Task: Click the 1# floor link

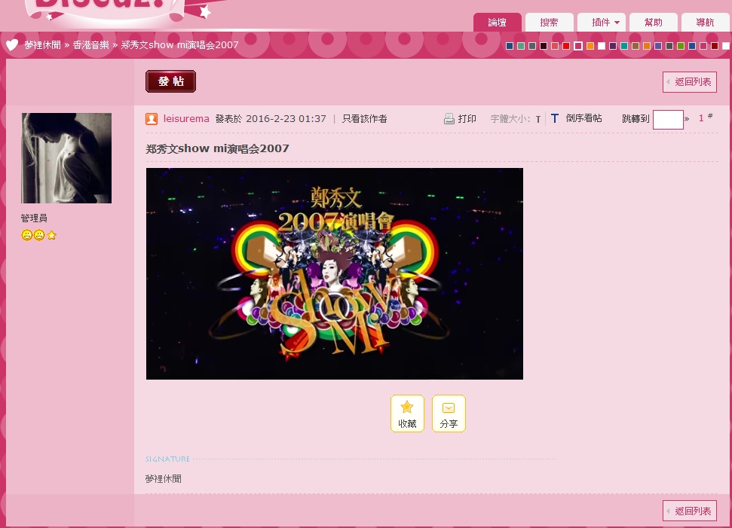Action: point(706,118)
